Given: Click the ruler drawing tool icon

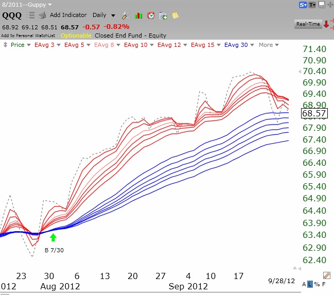Looking at the screenshot, I should point(327,275).
